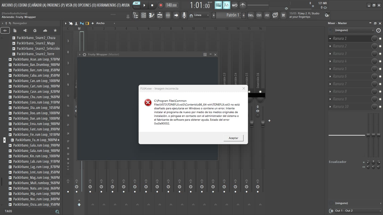383x215 pixels.
Task: Click the countdown before recording icon
Action: (x=226, y=5)
